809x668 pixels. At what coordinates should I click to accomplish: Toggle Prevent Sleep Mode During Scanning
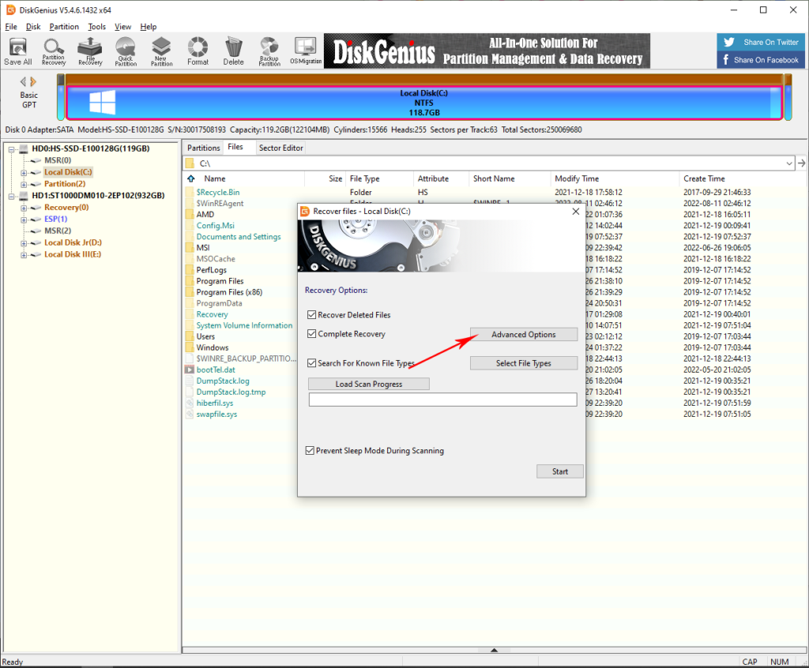[x=310, y=450]
